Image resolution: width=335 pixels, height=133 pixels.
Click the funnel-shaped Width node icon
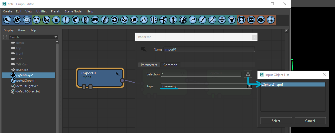click(232, 19)
